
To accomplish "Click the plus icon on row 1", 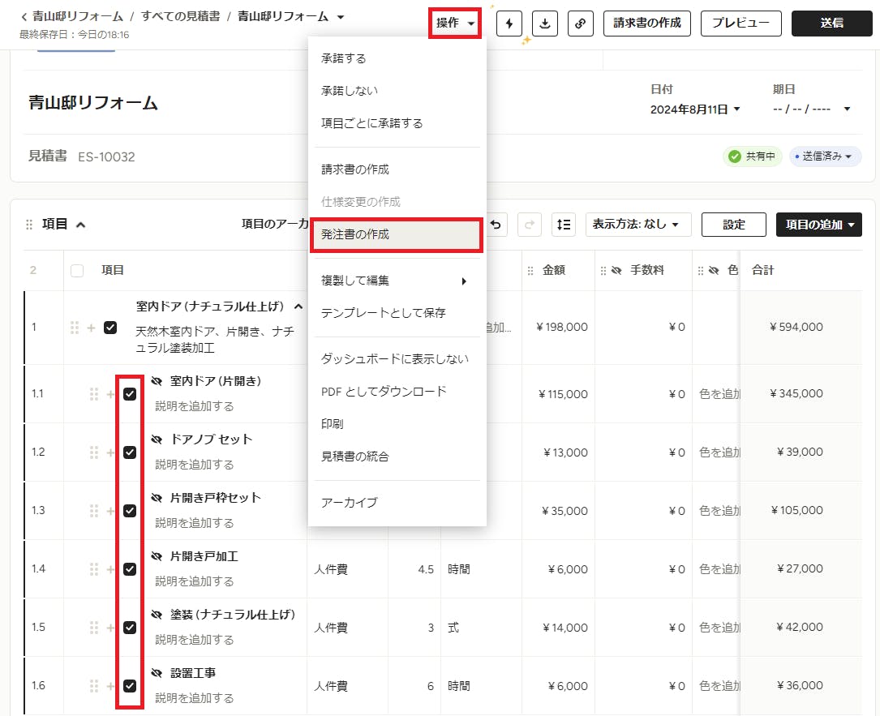I will click(91, 328).
